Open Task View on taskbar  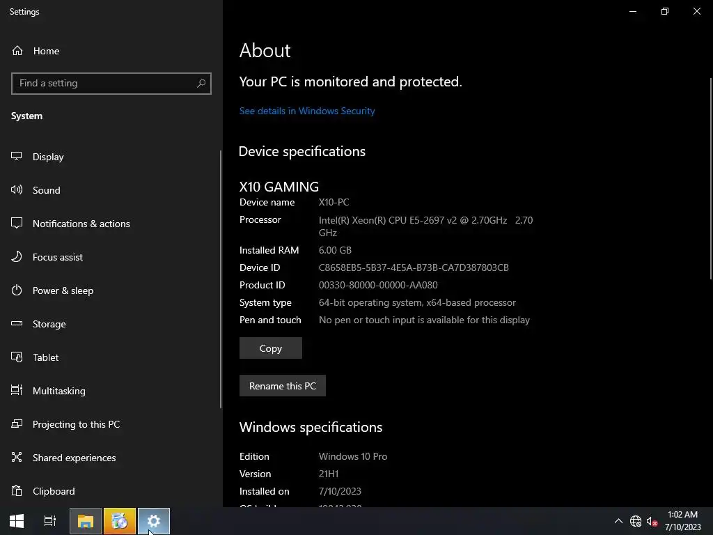(50, 521)
